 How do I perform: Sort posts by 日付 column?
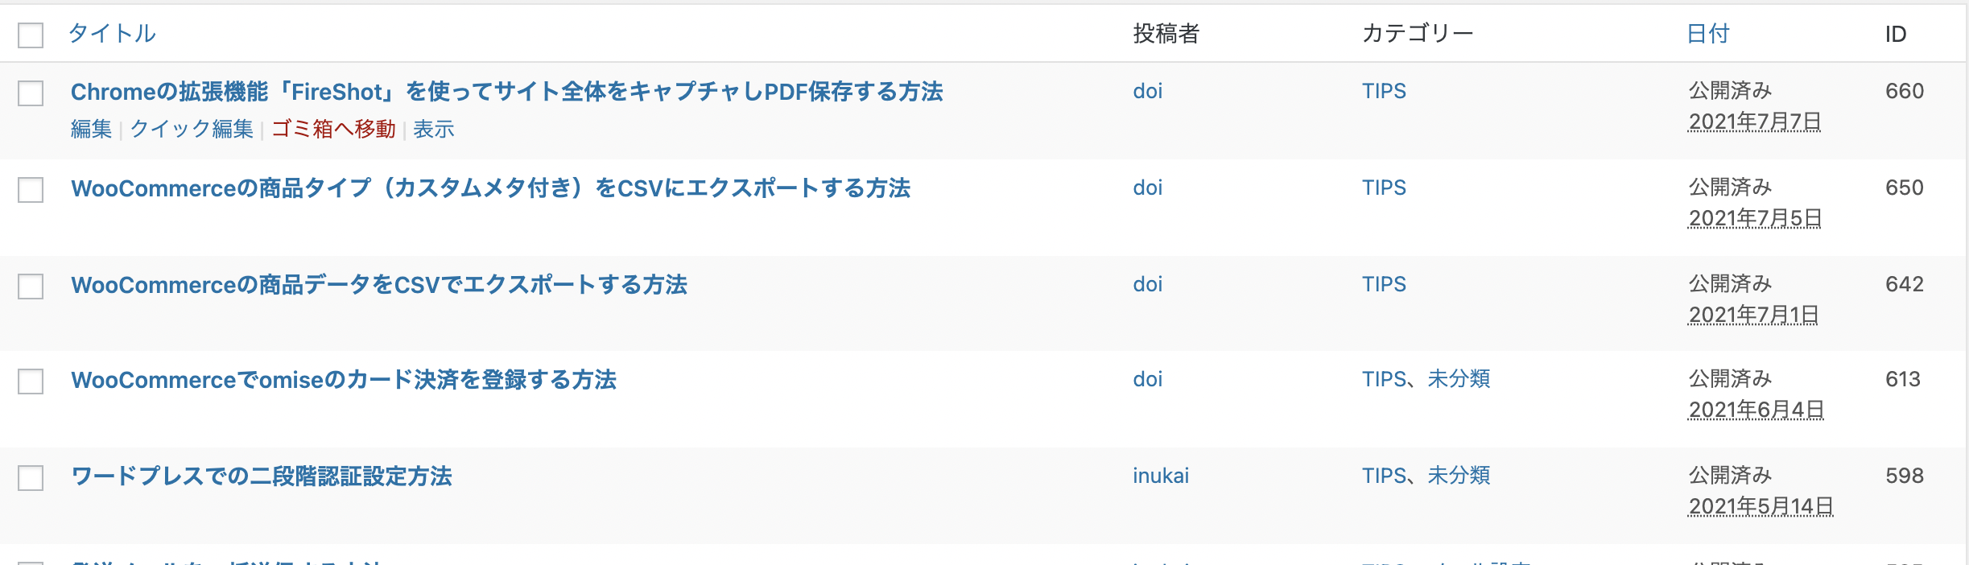[1707, 34]
